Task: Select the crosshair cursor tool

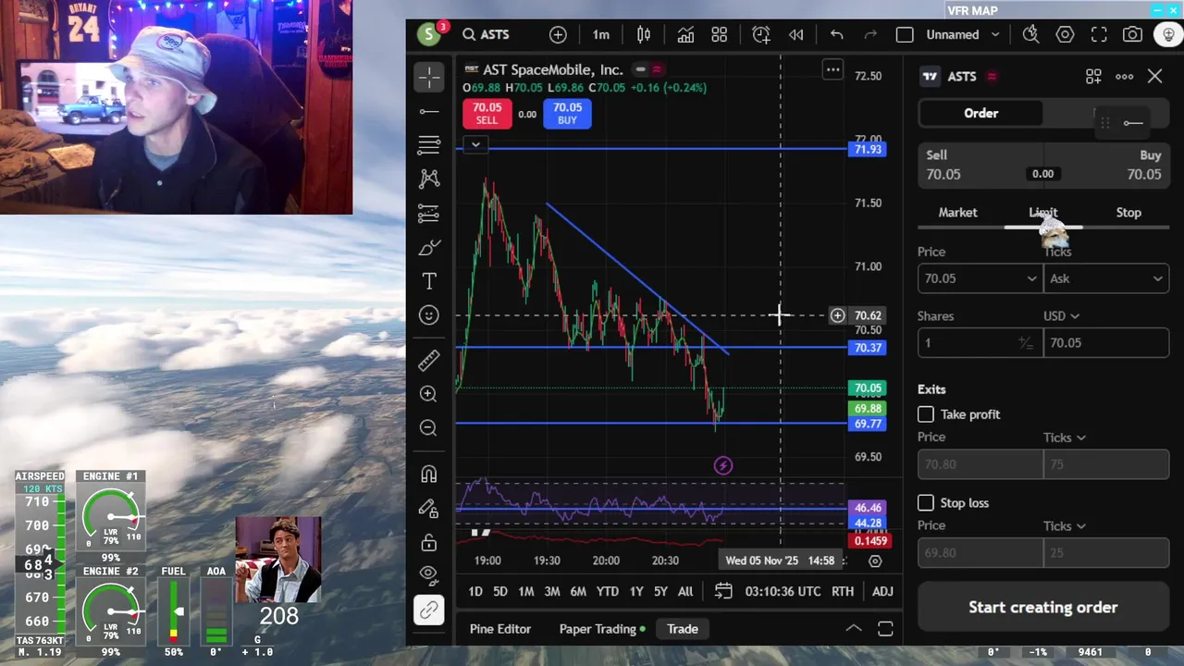Action: pyautogui.click(x=428, y=77)
